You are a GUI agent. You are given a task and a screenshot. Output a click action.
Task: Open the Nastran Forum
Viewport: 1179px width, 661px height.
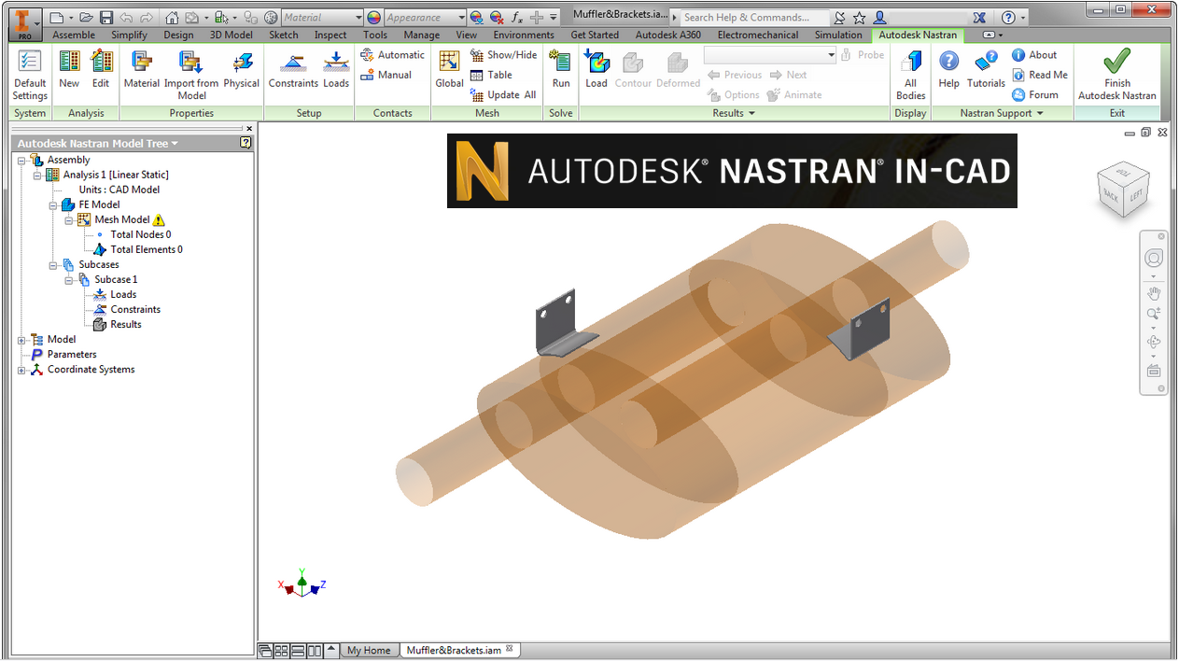1035,94
